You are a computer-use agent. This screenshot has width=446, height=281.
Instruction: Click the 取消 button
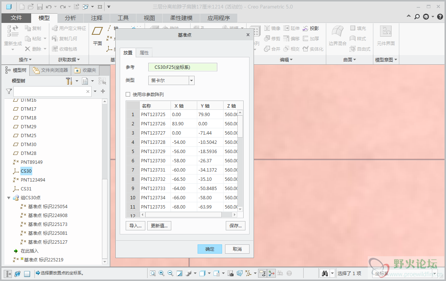tap(237, 249)
